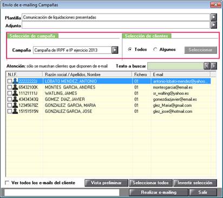Viewport: 223px width, 198px height.
Task: Click the Texto a buscar search field
Action: [175, 66]
